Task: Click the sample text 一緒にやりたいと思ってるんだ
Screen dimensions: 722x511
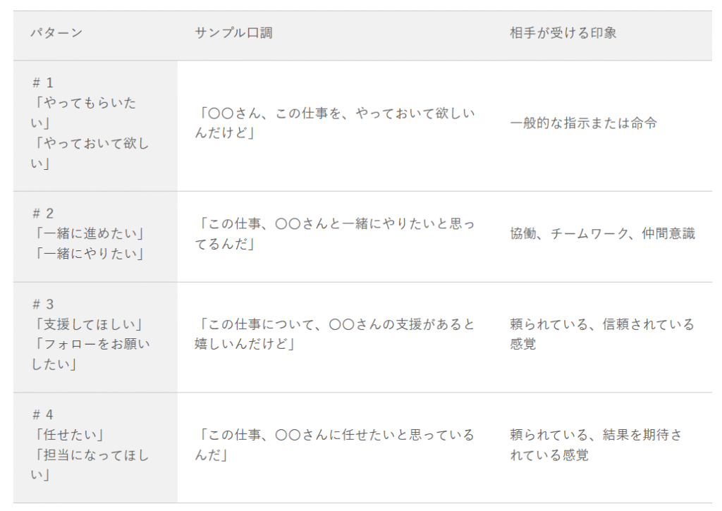Action: 335,234
